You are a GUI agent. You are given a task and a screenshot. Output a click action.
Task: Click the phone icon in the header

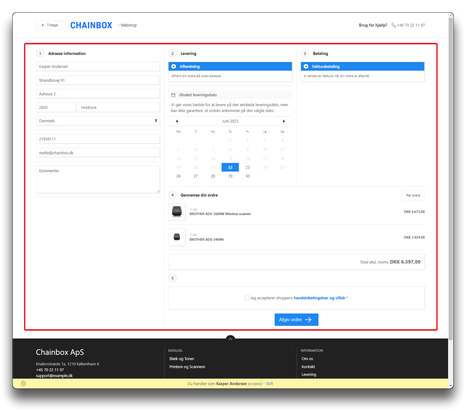coord(394,25)
